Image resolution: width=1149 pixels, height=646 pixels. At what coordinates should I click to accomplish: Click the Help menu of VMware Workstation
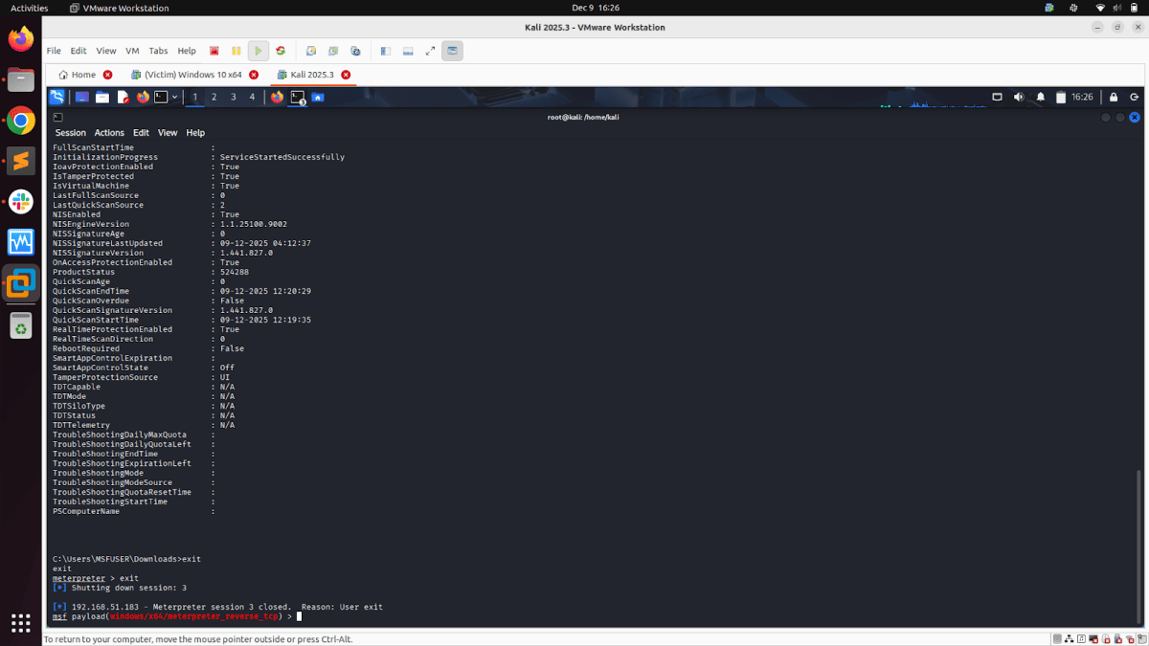187,51
